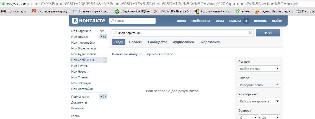Open Мои Закладки in sidebar
315x119 pixels.
tap(81, 83)
